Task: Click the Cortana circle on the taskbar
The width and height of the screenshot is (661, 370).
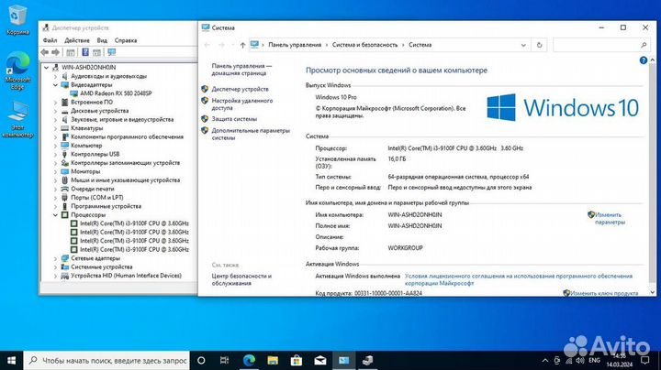Action: coord(201,360)
